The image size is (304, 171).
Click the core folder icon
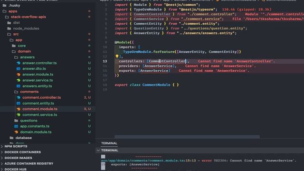pos(14,46)
